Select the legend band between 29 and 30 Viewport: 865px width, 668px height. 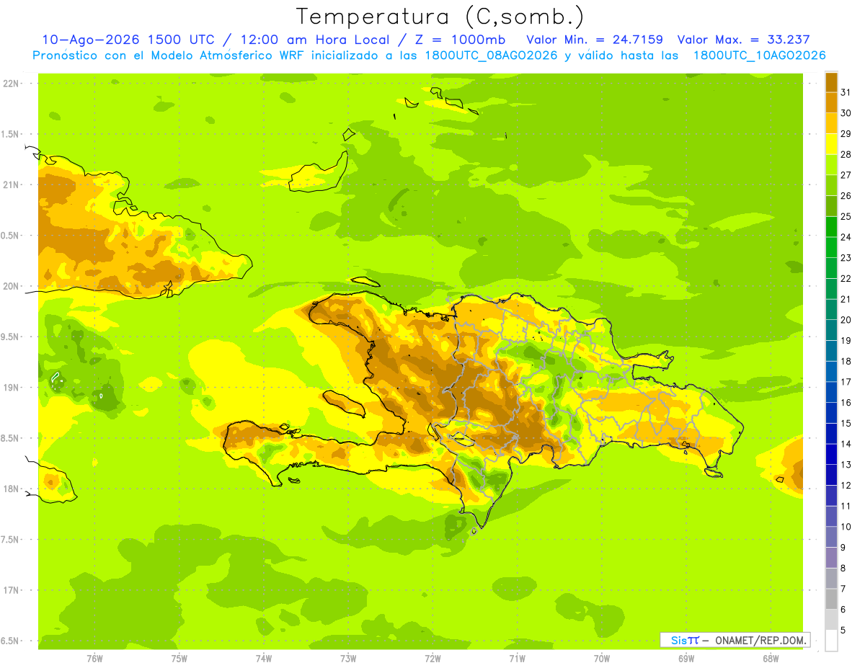pyautogui.click(x=831, y=123)
